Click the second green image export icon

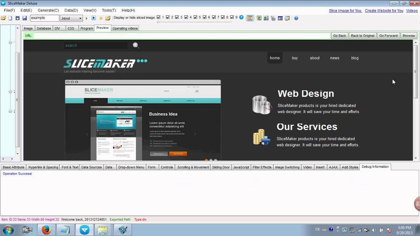(266, 18)
